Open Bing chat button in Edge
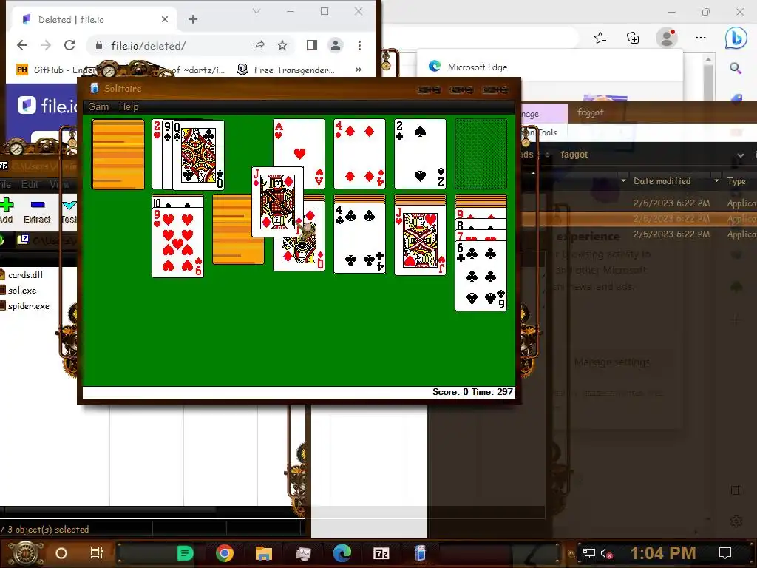Screen dimensions: 757x568 click(x=736, y=38)
